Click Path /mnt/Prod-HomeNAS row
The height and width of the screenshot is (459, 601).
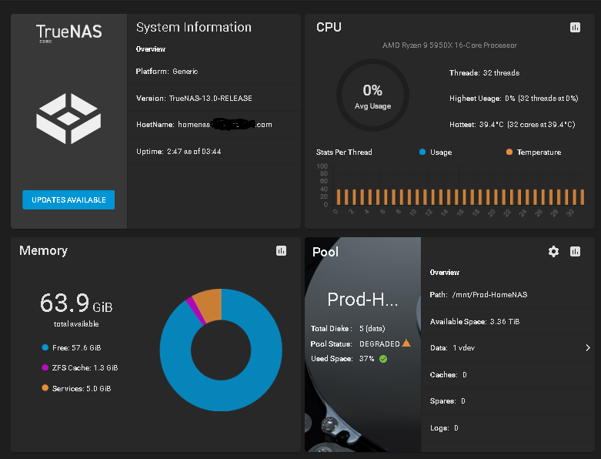point(508,294)
